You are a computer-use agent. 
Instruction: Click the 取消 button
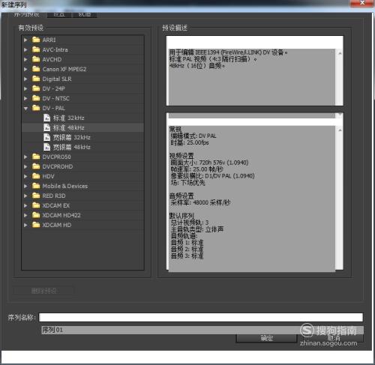(334, 338)
